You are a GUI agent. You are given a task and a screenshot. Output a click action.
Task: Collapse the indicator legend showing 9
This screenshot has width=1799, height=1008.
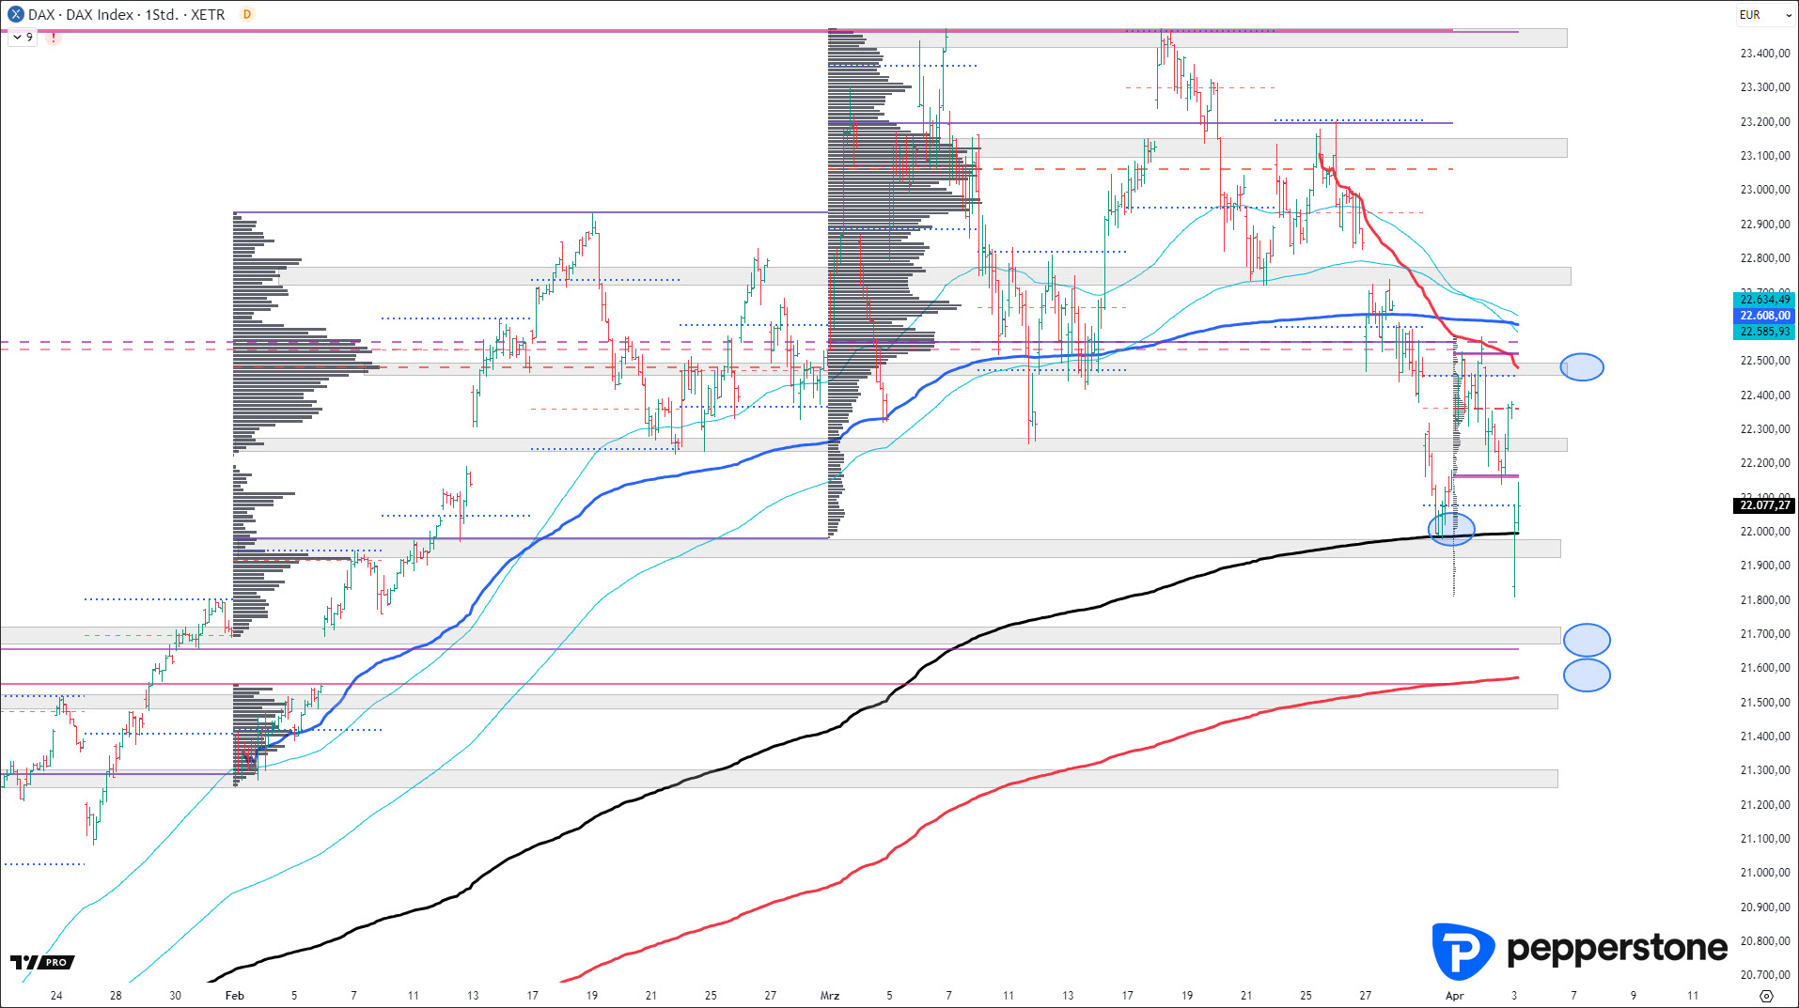click(18, 38)
